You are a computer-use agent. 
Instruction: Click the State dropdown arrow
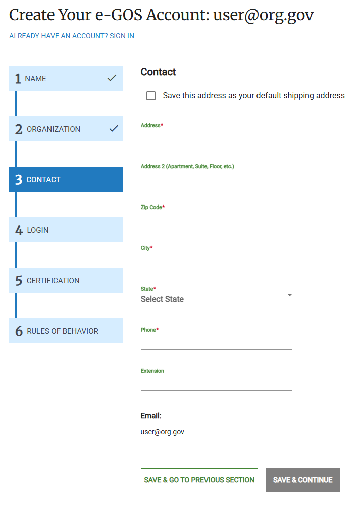click(x=289, y=295)
